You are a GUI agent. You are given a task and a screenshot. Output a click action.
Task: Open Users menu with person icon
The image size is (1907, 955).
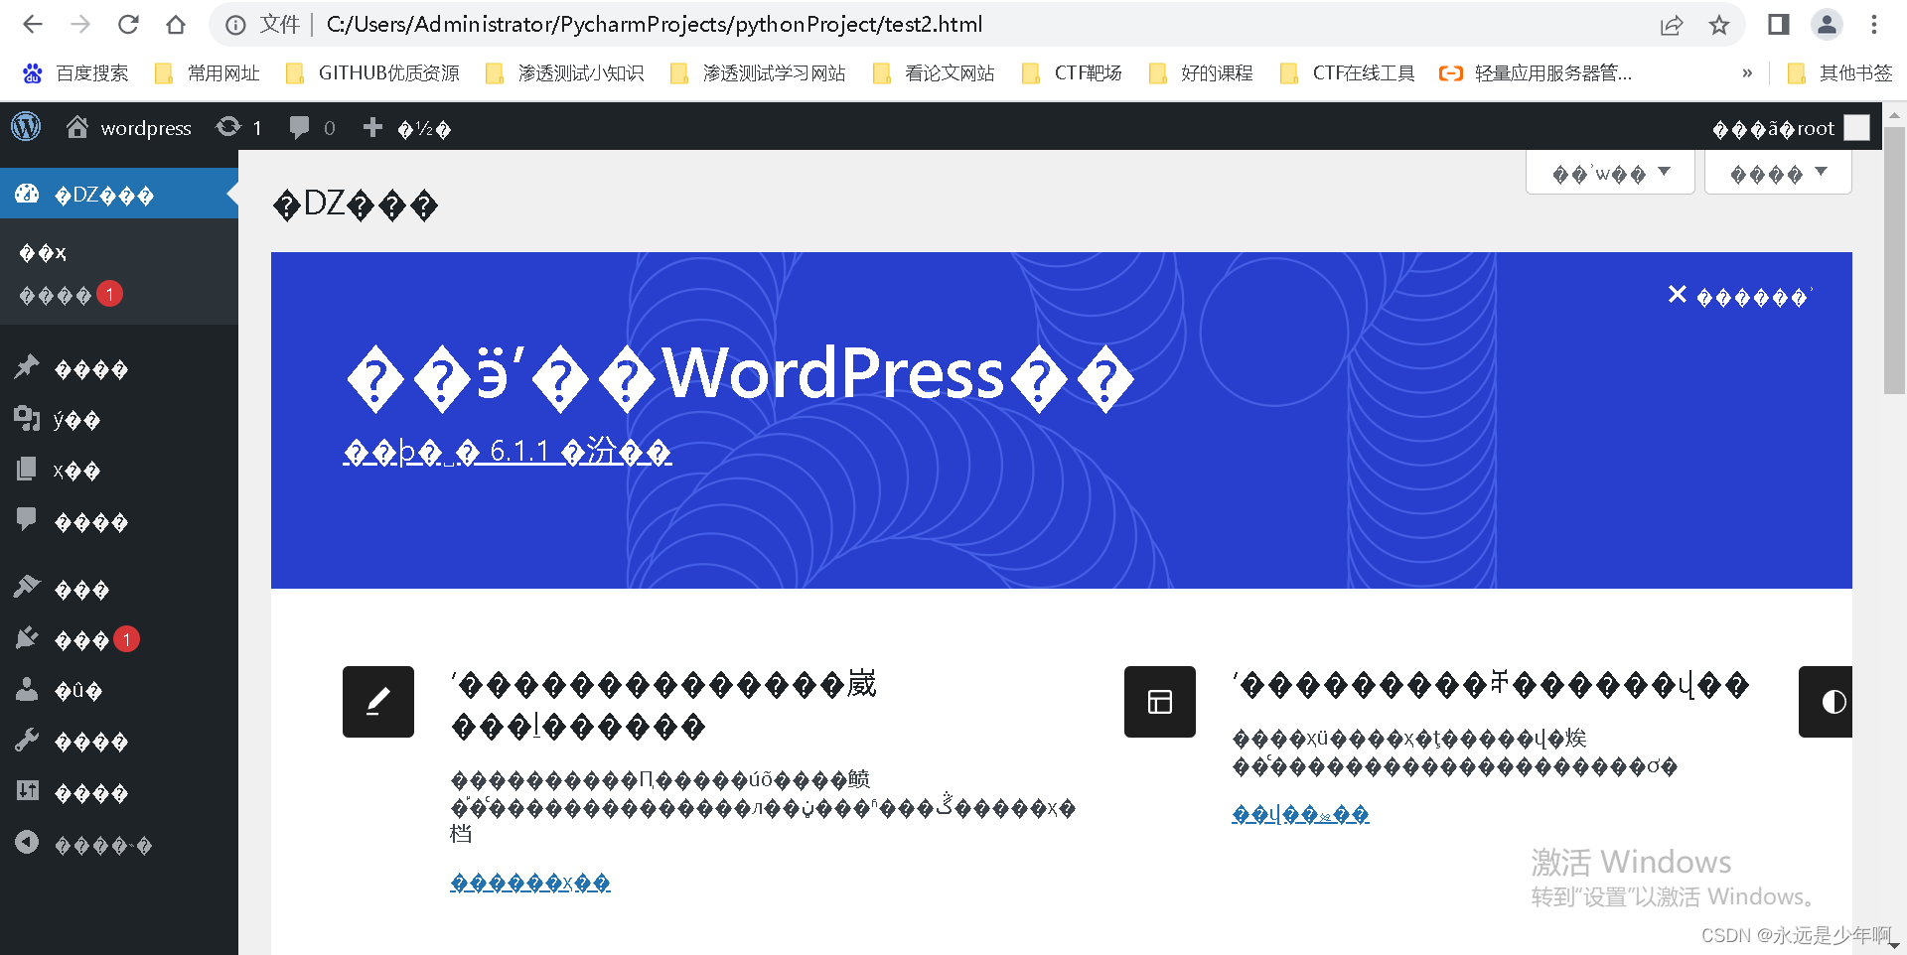tap(119, 691)
